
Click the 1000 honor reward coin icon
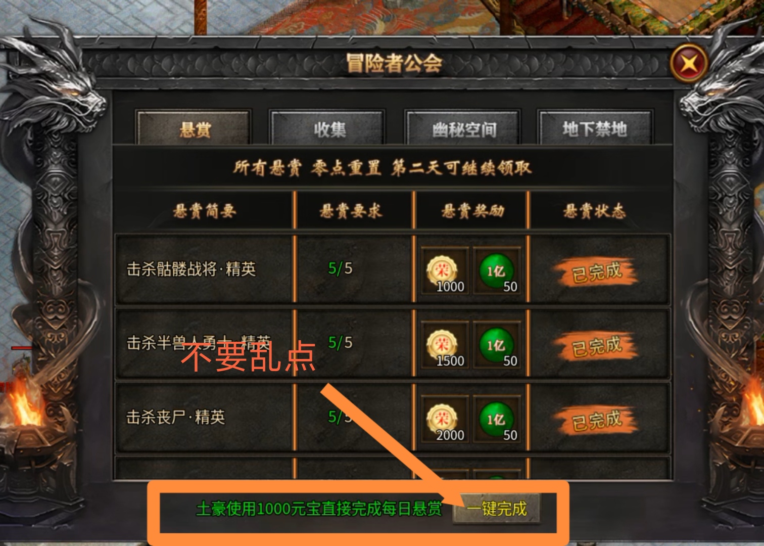[x=443, y=271]
